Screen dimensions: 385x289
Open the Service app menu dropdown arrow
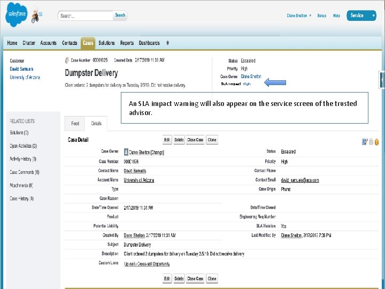click(x=373, y=16)
